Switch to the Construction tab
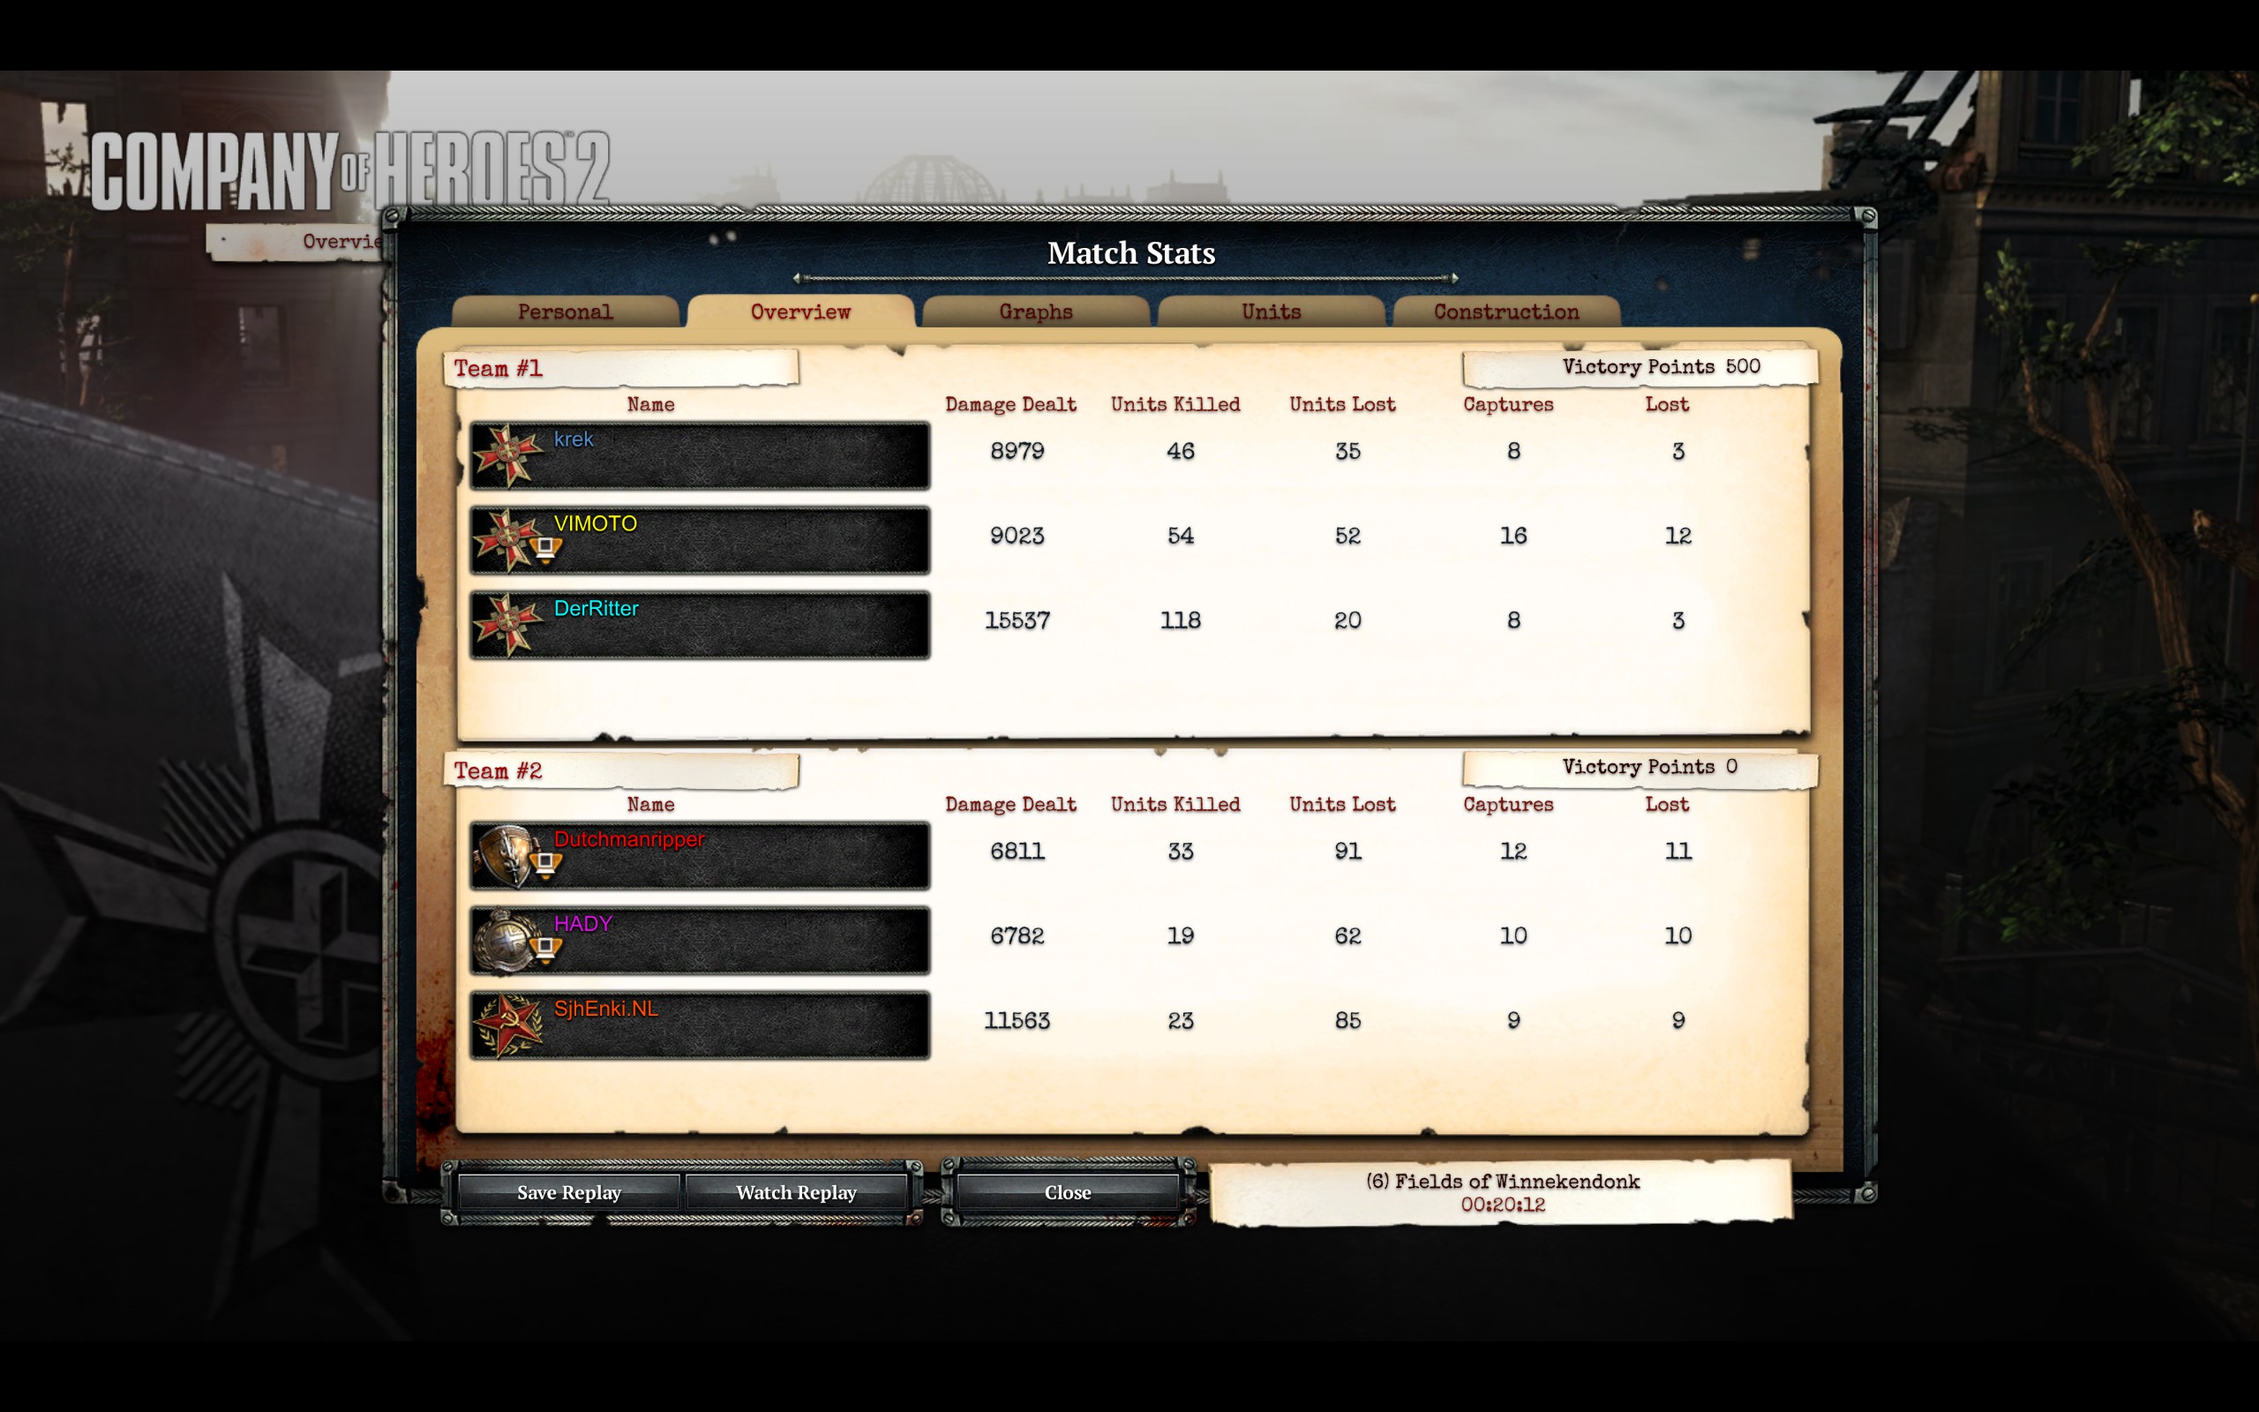 click(1506, 312)
